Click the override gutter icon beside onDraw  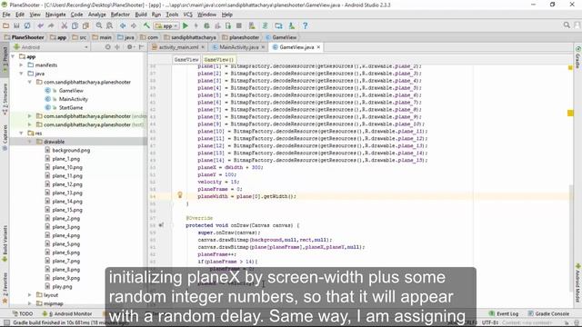[x=161, y=225]
